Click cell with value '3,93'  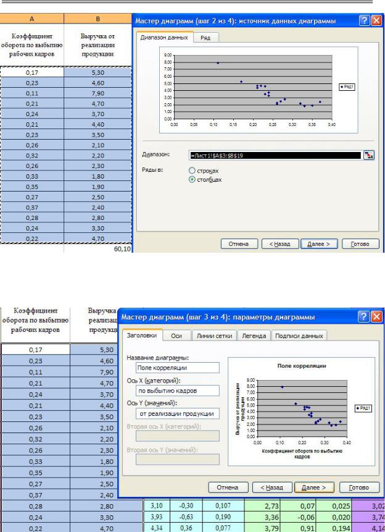[157, 517]
